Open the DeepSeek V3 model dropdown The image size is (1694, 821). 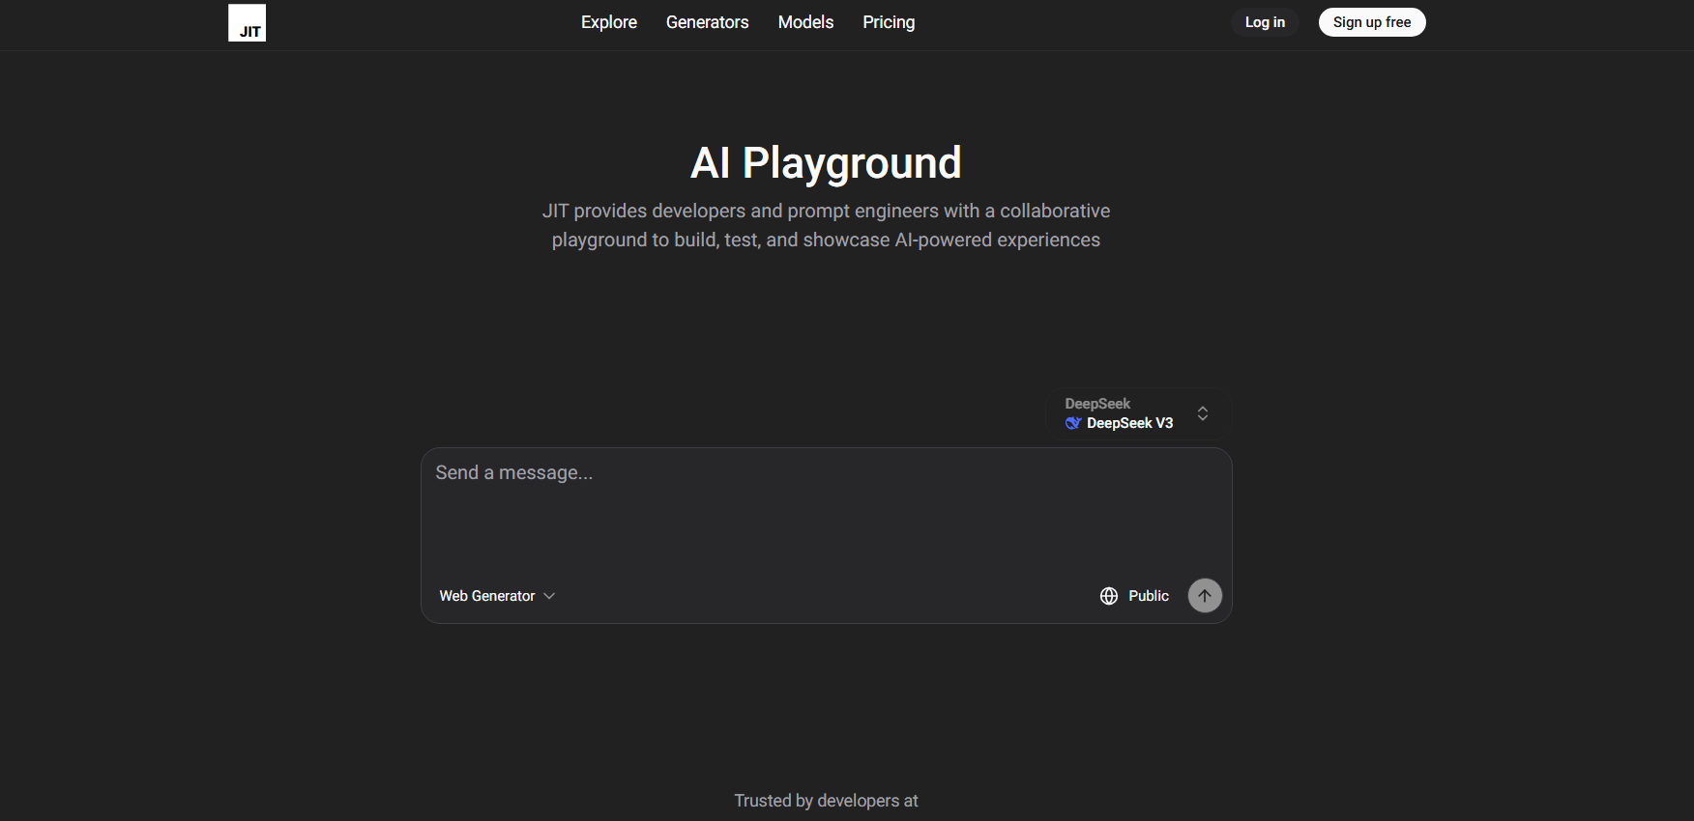point(1129,423)
